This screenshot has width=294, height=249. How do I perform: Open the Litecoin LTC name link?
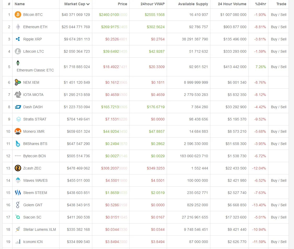[x=33, y=51]
